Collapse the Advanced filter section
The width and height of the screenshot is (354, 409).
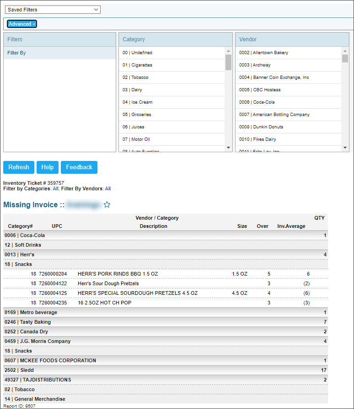22,24
